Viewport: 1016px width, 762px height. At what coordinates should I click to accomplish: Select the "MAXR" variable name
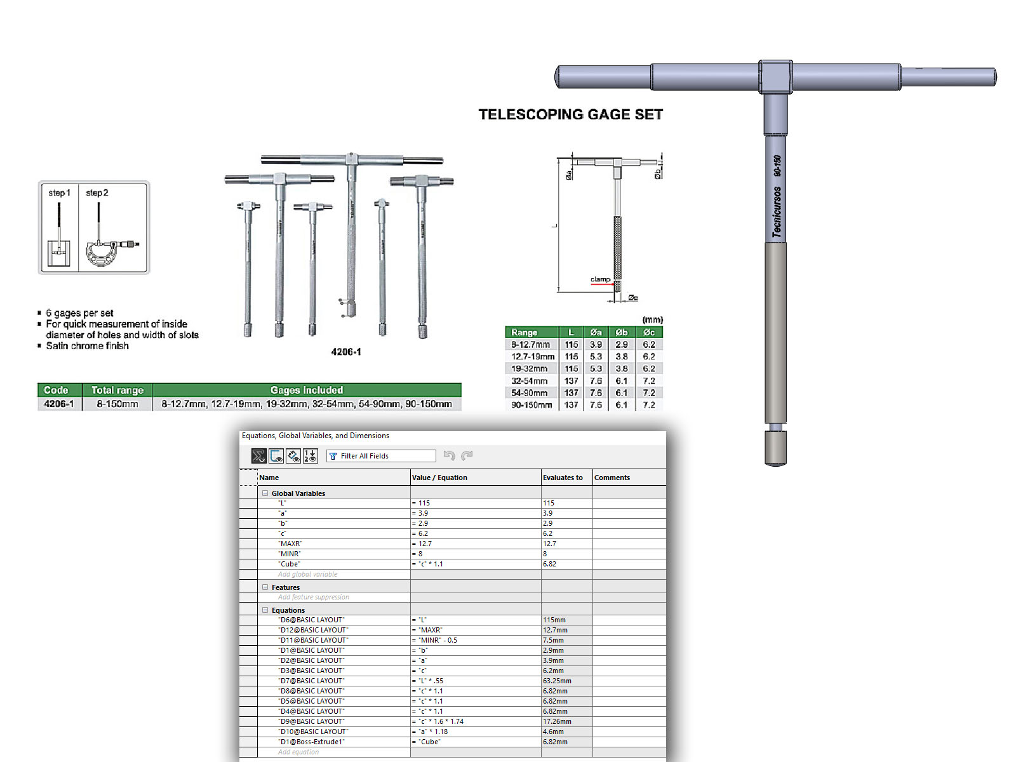290,544
